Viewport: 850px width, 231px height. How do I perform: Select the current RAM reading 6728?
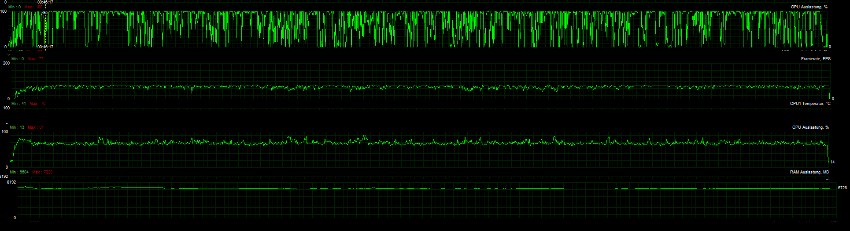pyautogui.click(x=842, y=188)
